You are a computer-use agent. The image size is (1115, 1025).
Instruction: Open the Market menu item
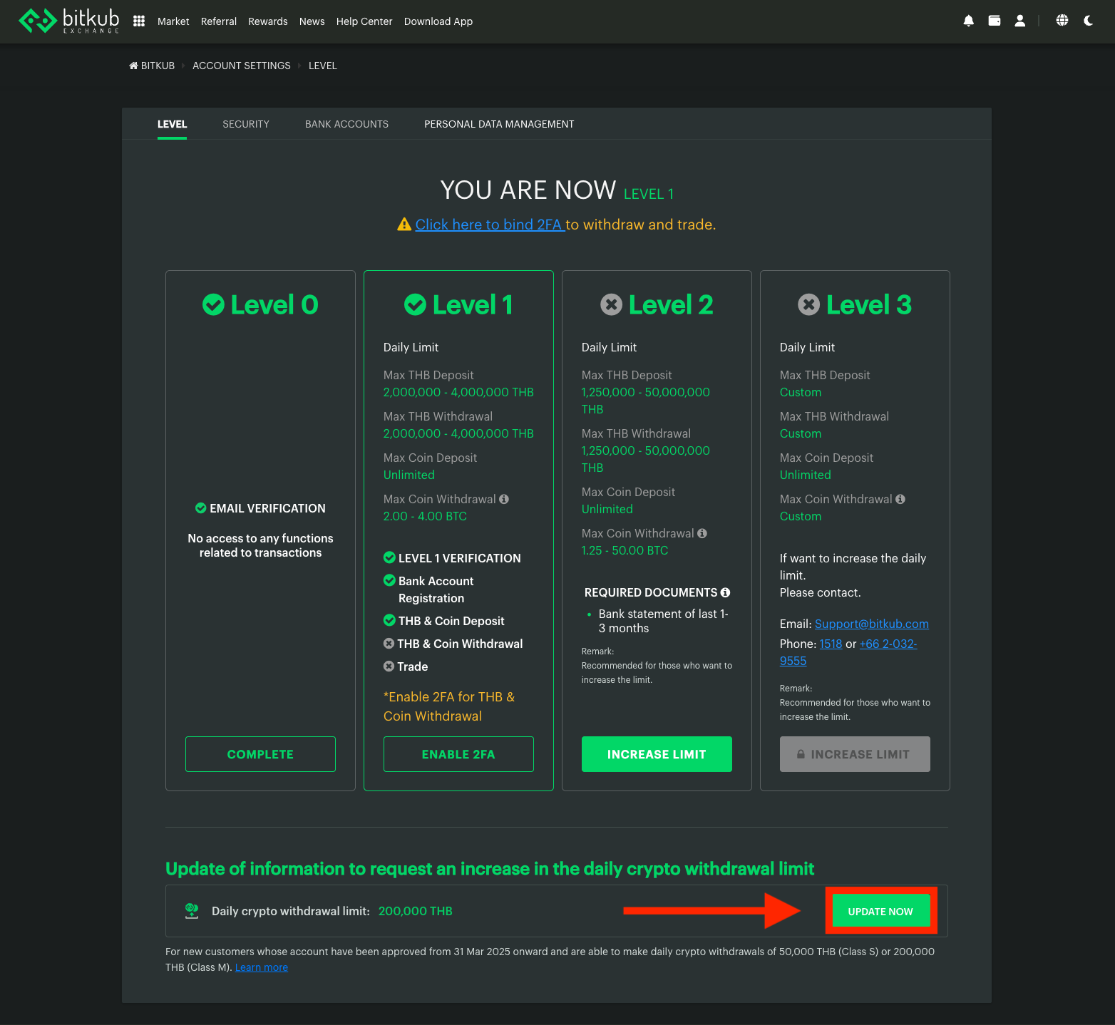tap(173, 21)
